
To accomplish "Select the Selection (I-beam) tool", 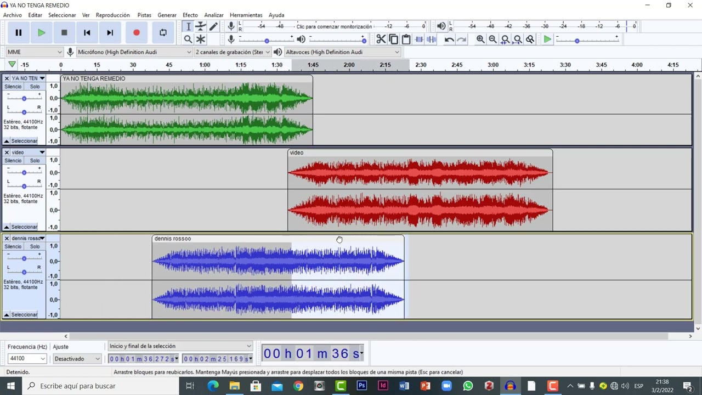I will 188,26.
